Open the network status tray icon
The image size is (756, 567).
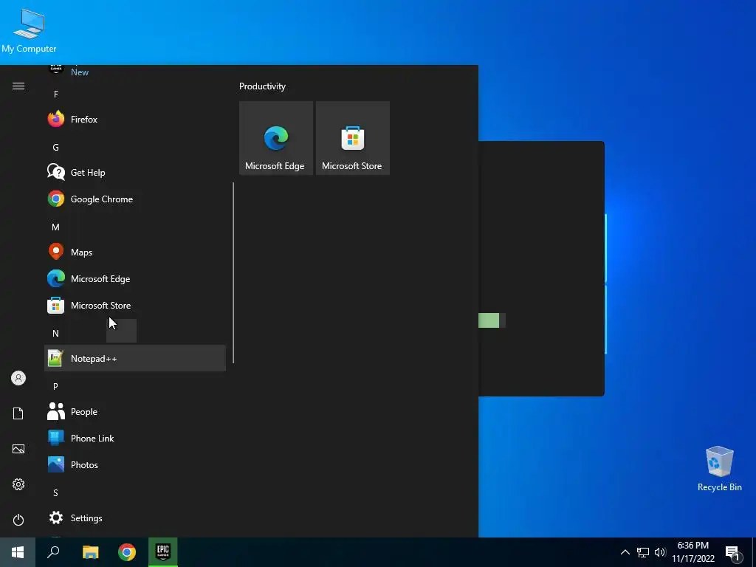[643, 552]
